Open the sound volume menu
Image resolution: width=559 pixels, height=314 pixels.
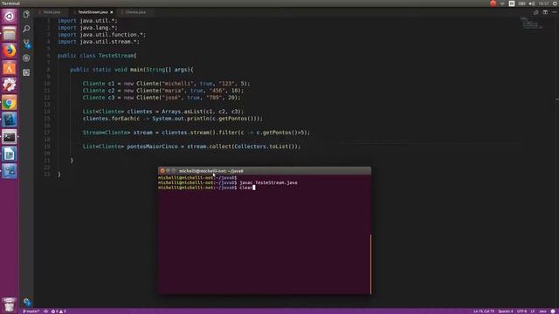coord(532,3)
